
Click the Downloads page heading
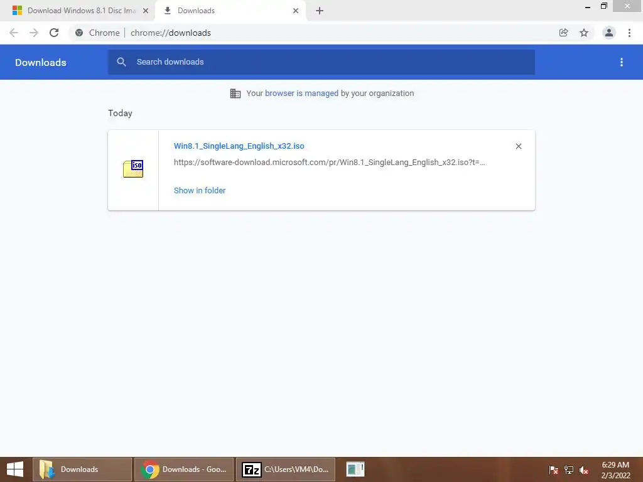pos(41,62)
